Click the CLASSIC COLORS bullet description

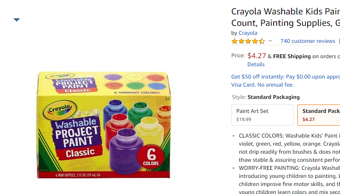pyautogui.click(x=289, y=148)
